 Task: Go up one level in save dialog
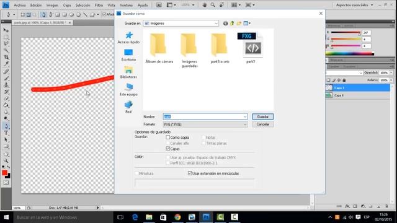click(232, 24)
